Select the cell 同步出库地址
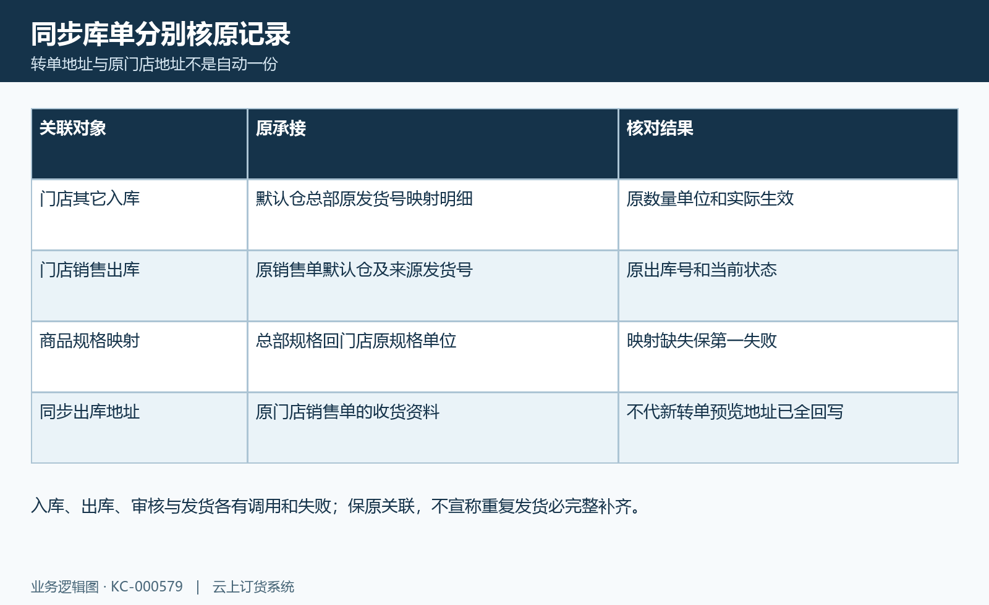This screenshot has height=605, width=989. point(140,428)
